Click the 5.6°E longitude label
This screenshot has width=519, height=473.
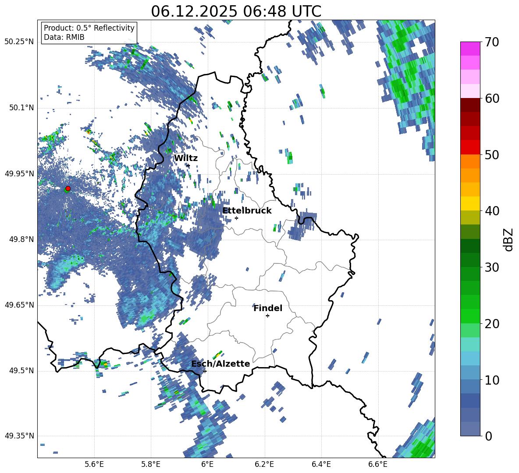[x=94, y=464]
